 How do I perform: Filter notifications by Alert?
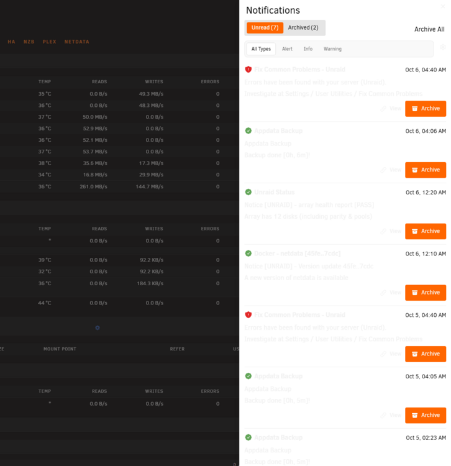tap(287, 49)
